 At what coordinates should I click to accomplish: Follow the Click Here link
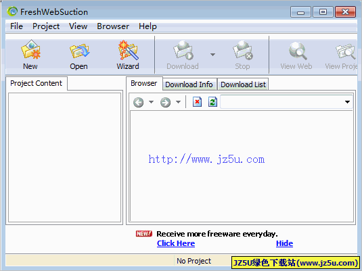[176, 243]
